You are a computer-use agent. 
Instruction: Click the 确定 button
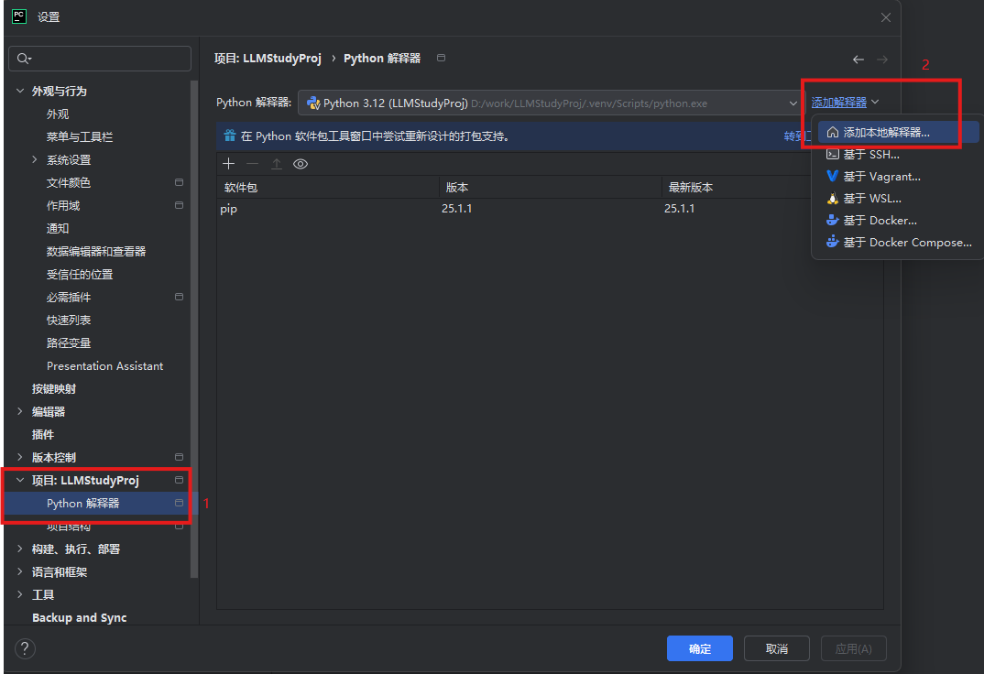coord(700,648)
